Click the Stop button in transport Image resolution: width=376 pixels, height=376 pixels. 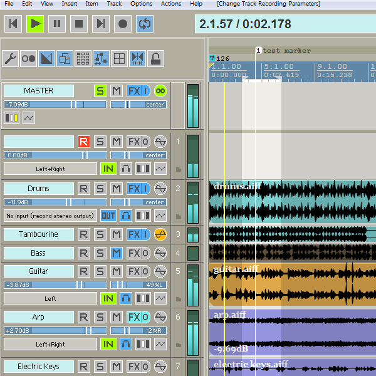coord(78,24)
